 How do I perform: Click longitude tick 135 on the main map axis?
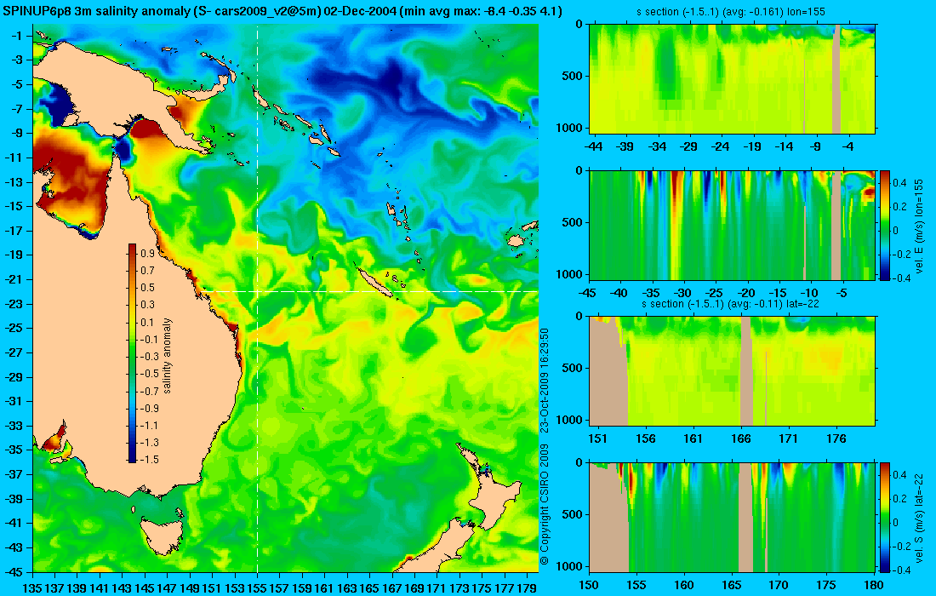32,588
